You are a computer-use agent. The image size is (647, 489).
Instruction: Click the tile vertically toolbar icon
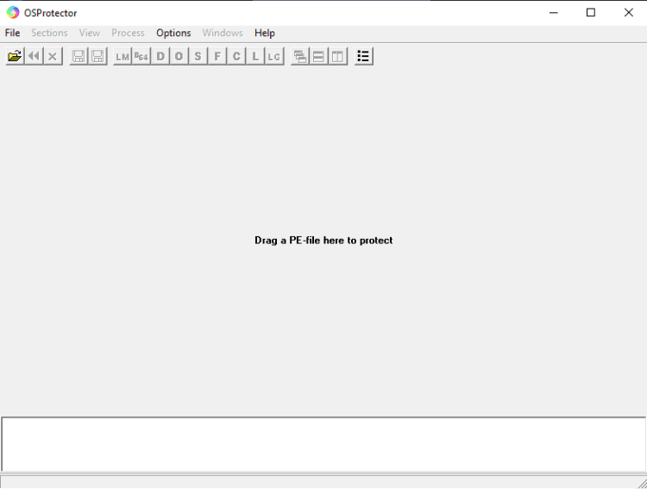pos(337,56)
